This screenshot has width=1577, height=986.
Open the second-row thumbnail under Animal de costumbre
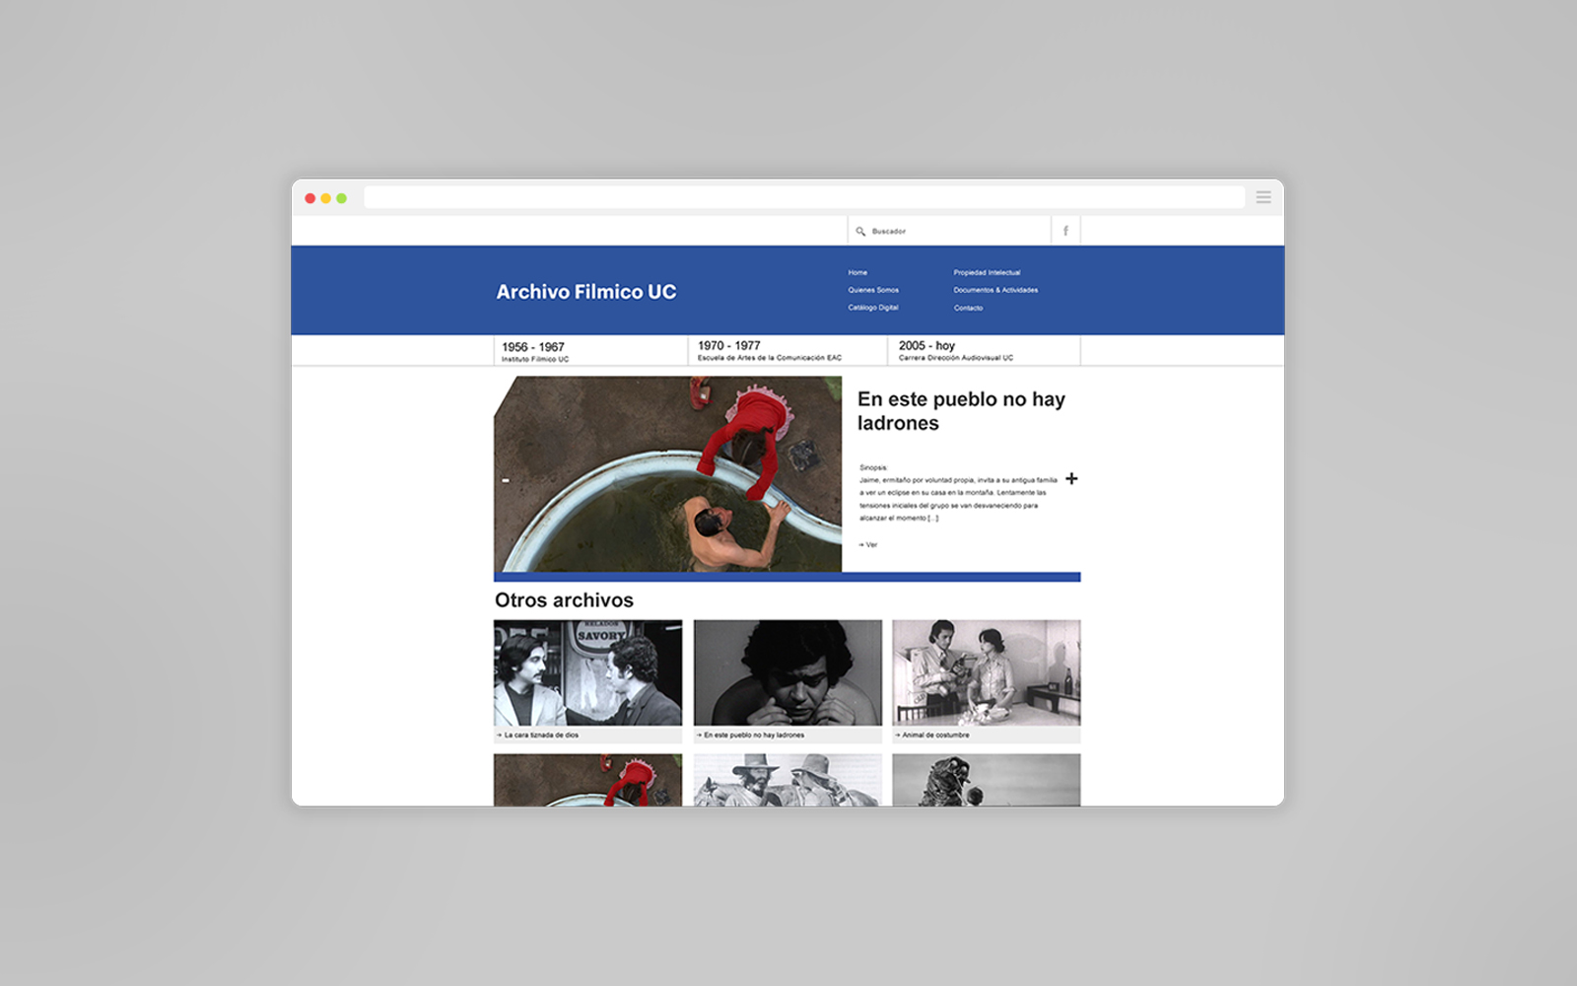987,780
